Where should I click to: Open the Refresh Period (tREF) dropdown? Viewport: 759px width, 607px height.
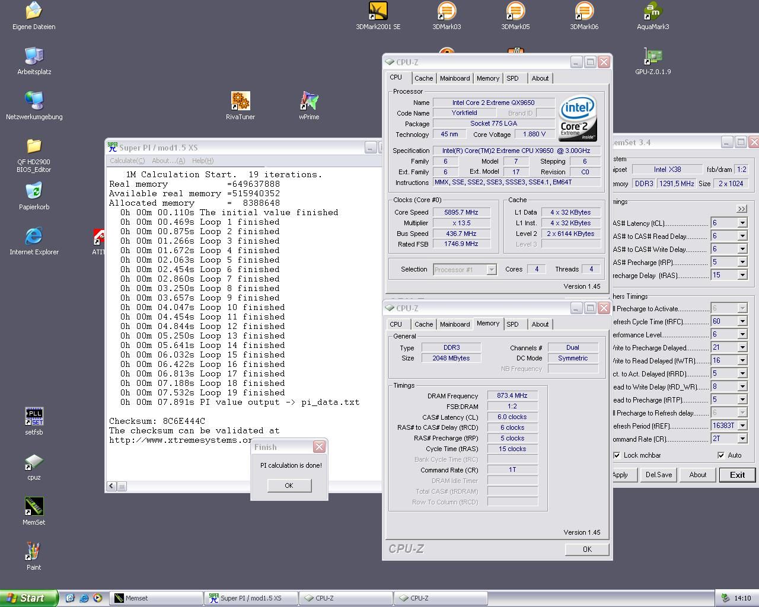[x=742, y=426]
